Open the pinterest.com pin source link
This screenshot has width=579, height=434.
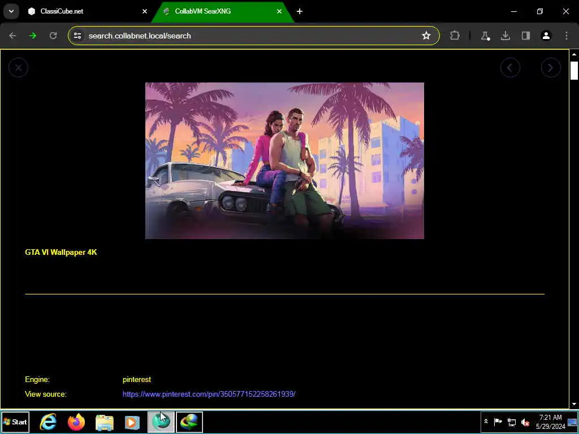[209, 394]
